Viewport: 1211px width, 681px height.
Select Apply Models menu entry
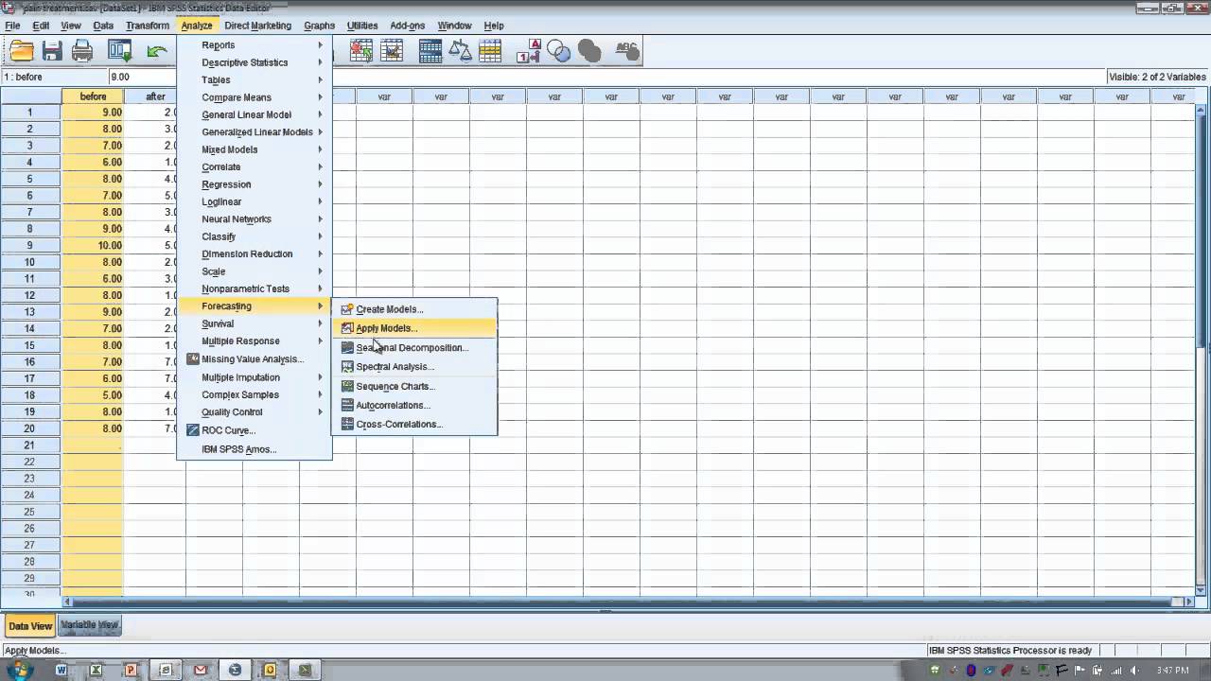414,328
